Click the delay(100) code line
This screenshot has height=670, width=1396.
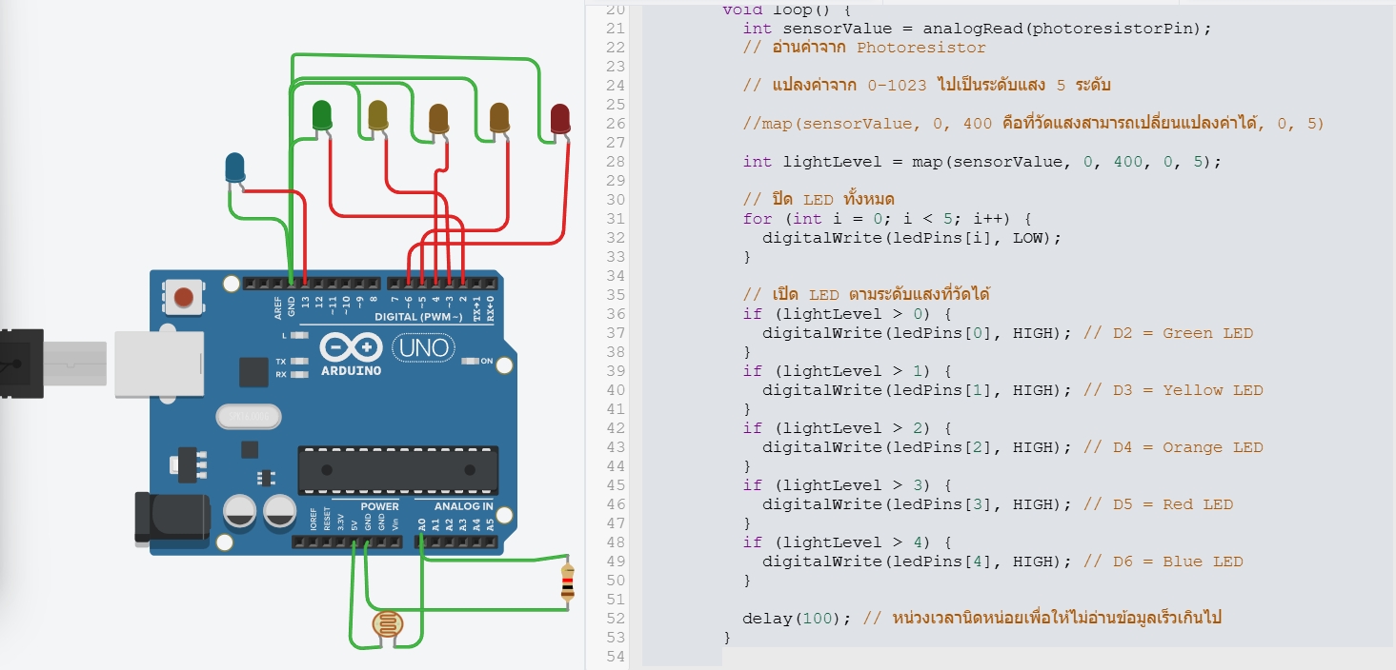981,619
